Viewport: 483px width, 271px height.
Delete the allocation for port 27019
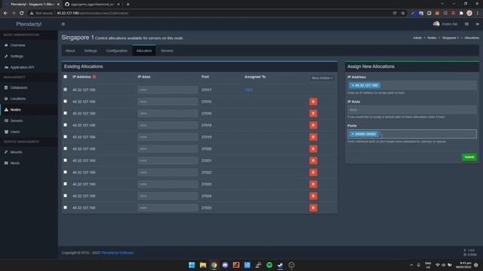tap(313, 137)
